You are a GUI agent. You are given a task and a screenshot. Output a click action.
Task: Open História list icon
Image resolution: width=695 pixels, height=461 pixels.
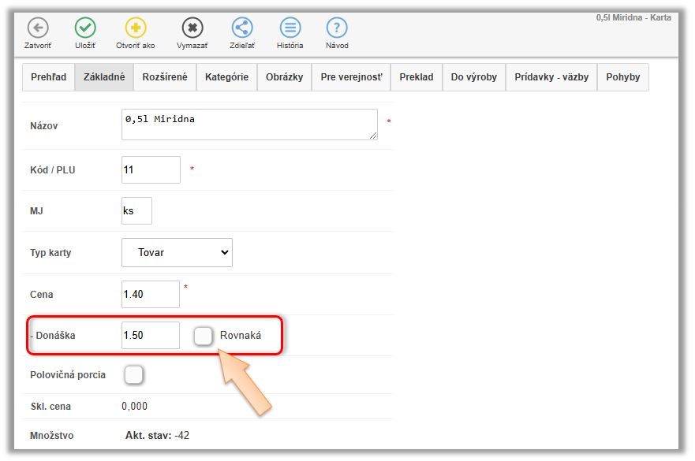(x=290, y=28)
